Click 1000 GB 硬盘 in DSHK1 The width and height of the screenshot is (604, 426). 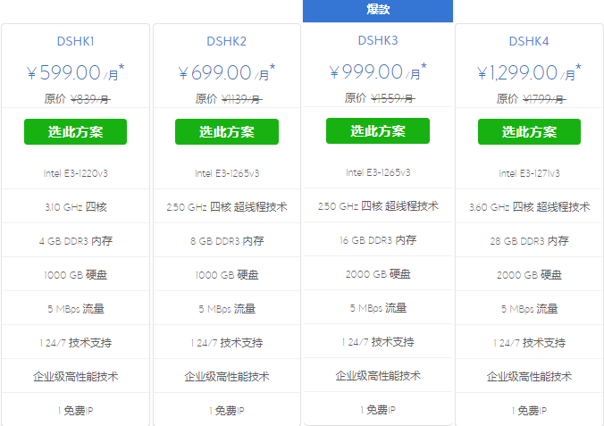point(75,275)
